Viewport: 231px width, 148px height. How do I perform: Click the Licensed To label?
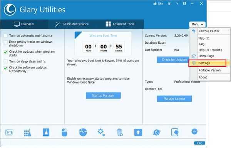coord(153,89)
